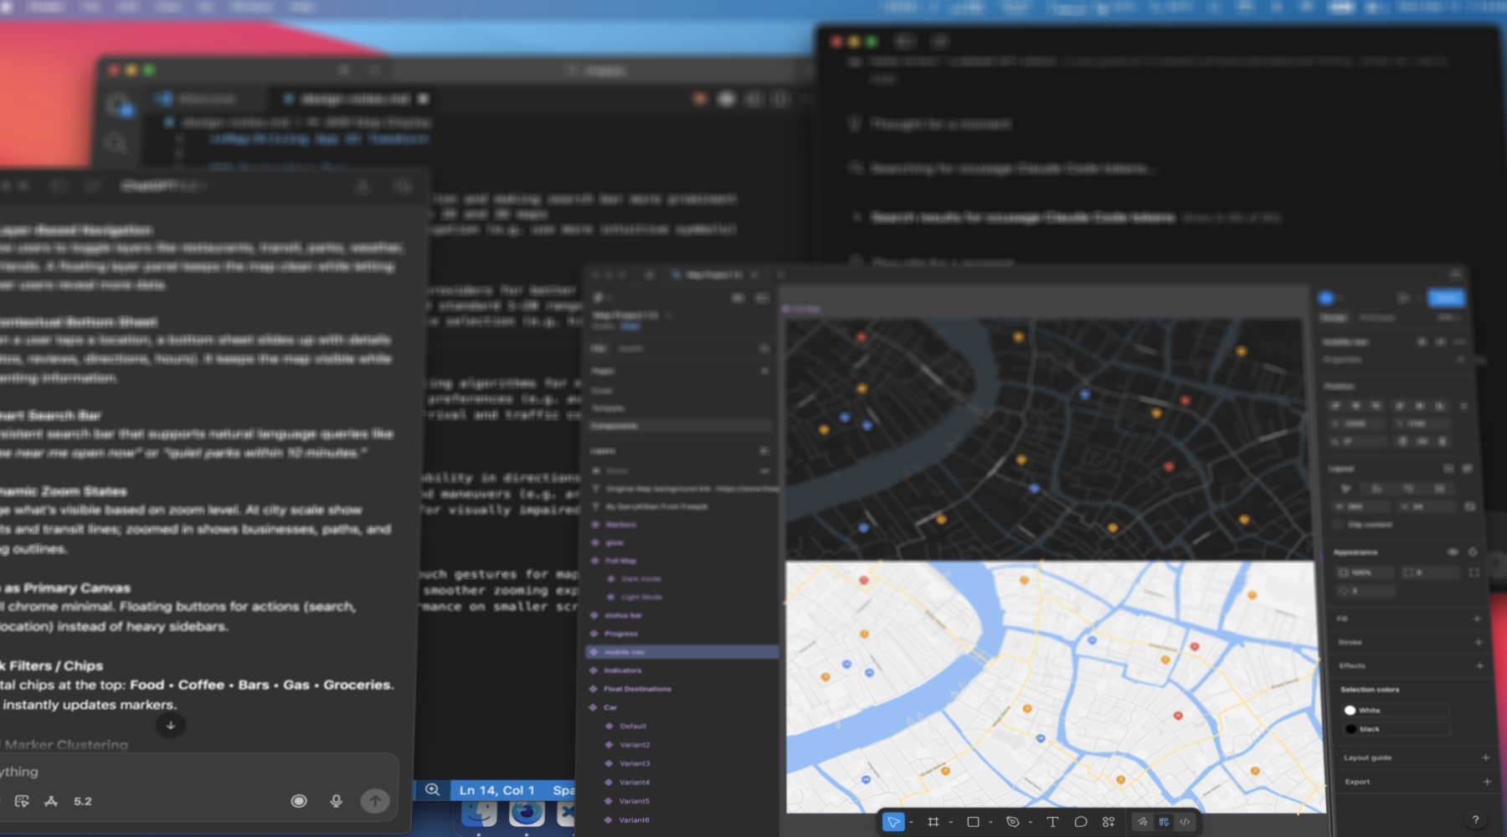Start voice mode in the chat window
Viewport: 1507px width, 837px height.
(299, 801)
